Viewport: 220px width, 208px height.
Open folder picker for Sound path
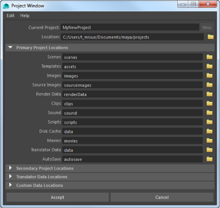pyautogui.click(x=209, y=113)
